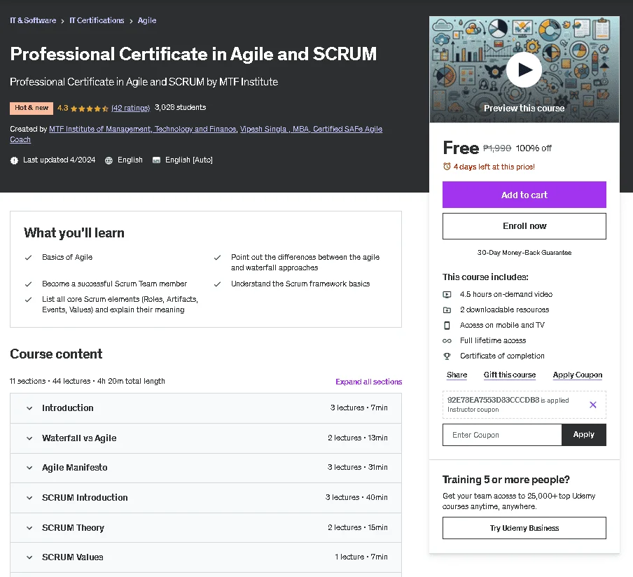Image resolution: width=633 pixels, height=577 pixels.
Task: Click 2 lectures • 13min for Waterfall vs Agile
Action: tap(357, 438)
